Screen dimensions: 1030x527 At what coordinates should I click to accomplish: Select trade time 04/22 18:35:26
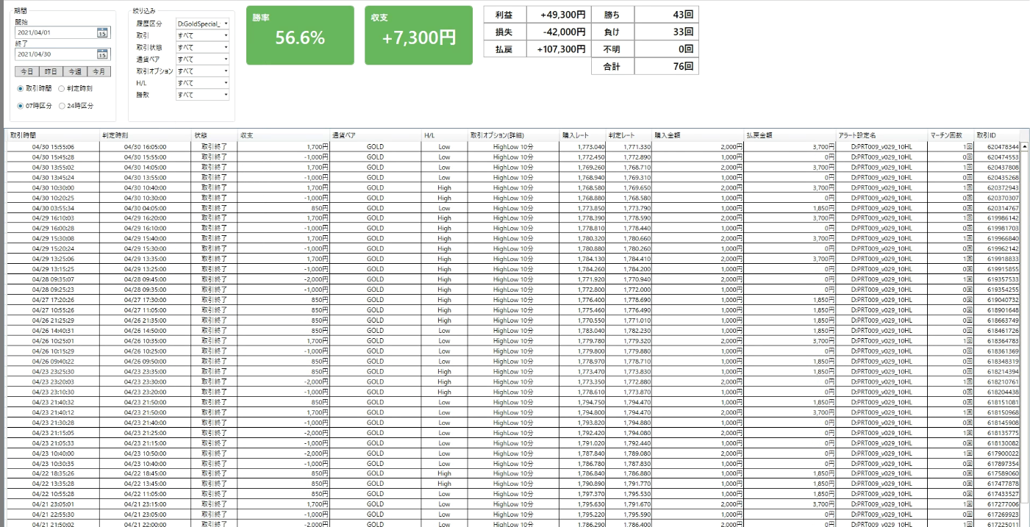pyautogui.click(x=53, y=474)
